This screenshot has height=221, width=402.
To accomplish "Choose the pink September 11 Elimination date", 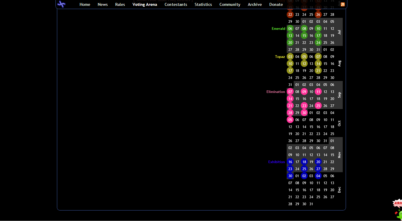I will click(318, 92).
